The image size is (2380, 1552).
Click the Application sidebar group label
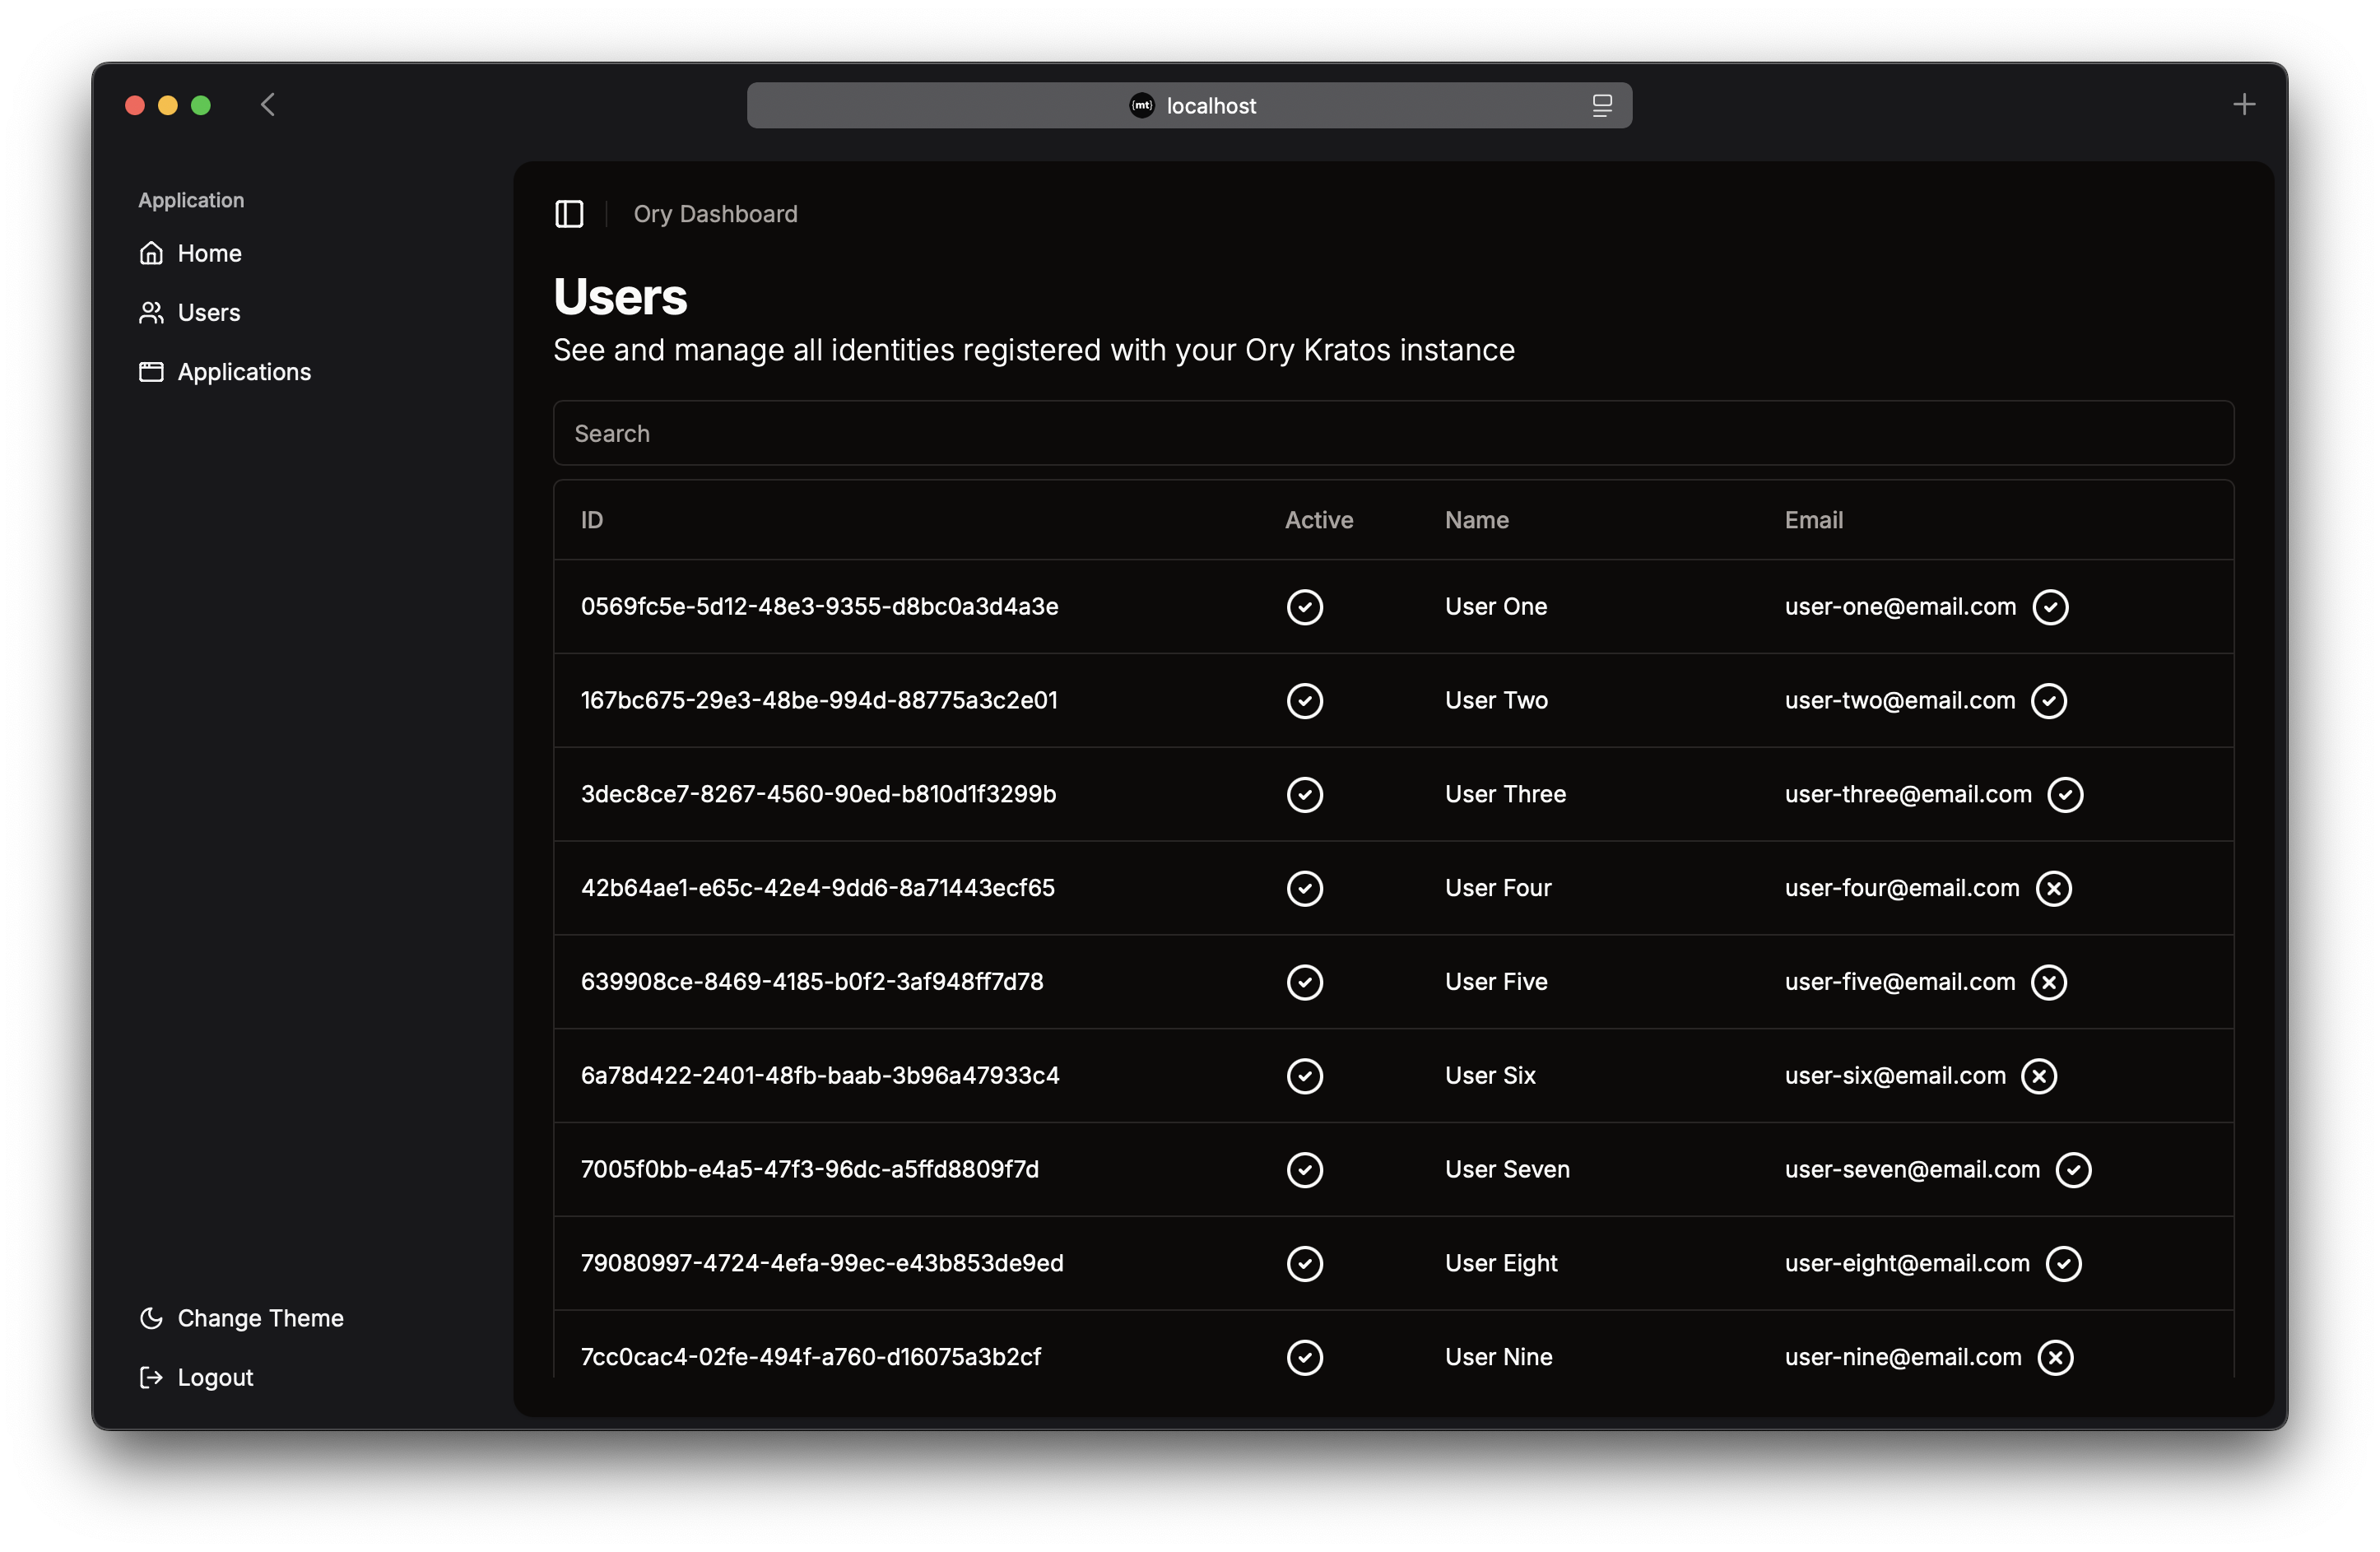click(191, 200)
